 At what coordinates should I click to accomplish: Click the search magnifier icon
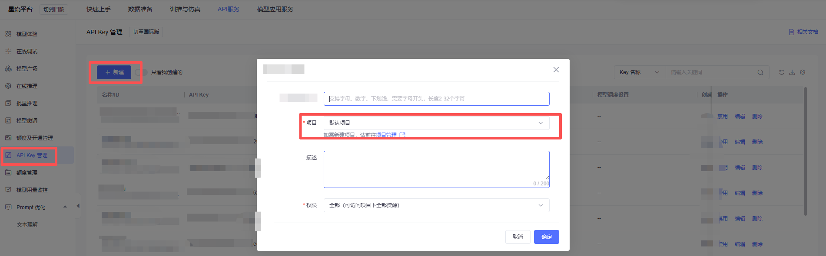coord(760,72)
